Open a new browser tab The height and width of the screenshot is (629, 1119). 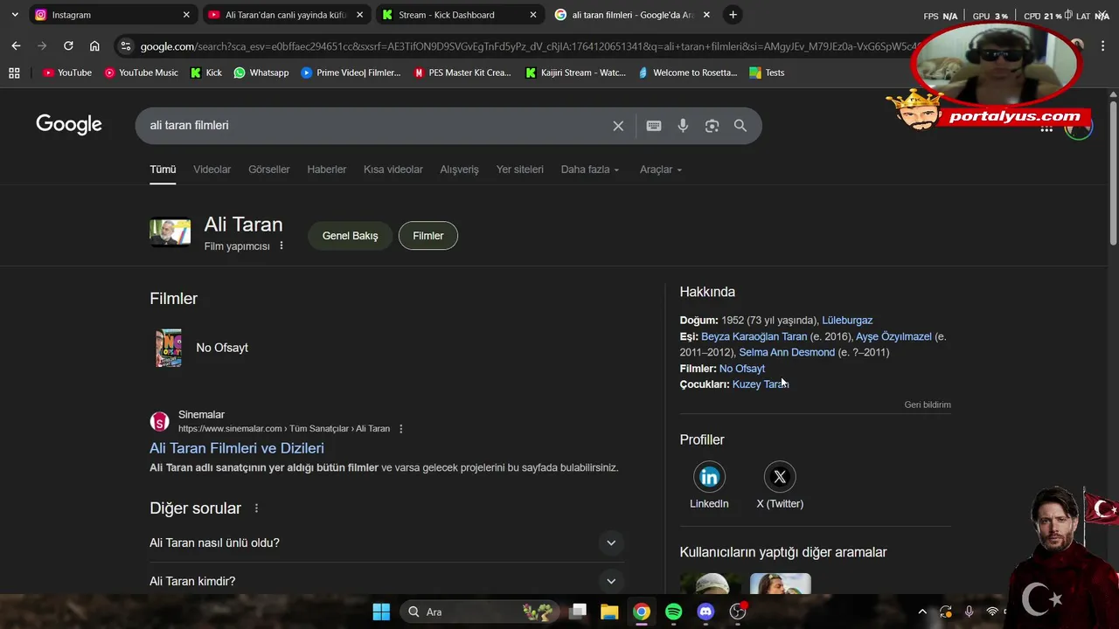click(733, 15)
